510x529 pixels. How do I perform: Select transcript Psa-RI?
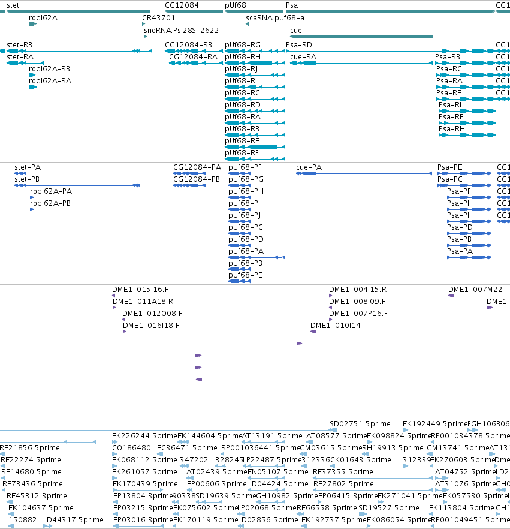pyautogui.click(x=467, y=111)
